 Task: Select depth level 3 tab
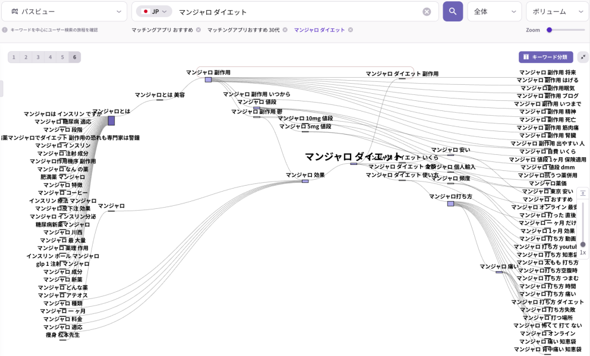pyautogui.click(x=38, y=57)
